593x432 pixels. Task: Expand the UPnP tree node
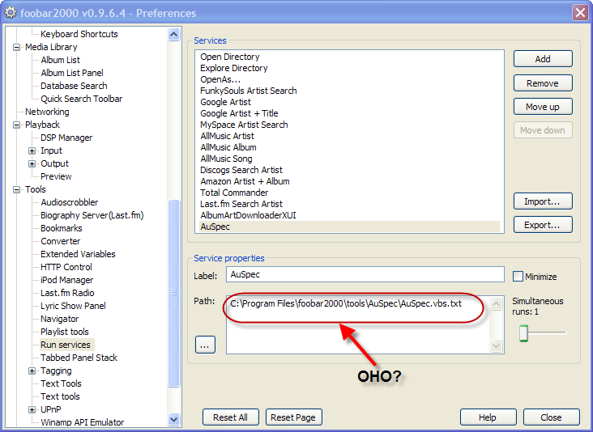point(32,409)
